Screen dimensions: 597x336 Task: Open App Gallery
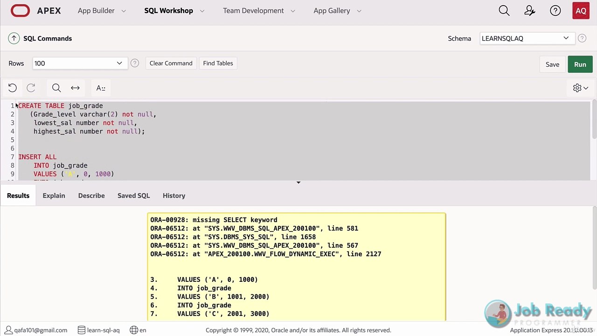[x=332, y=10]
